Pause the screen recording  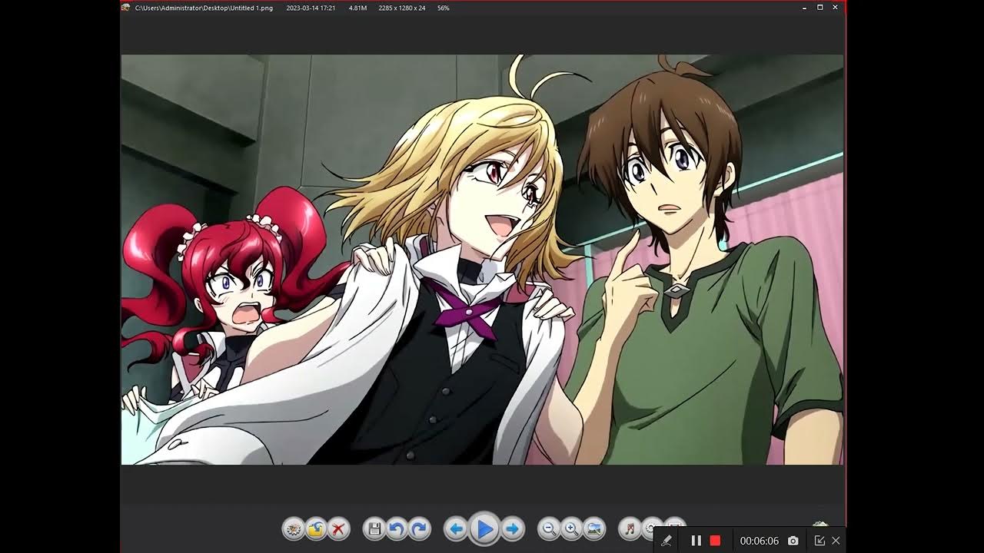tap(696, 541)
